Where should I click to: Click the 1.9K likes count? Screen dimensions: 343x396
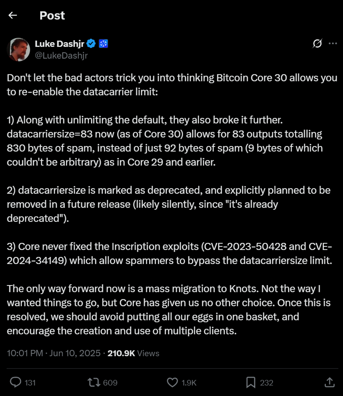pos(189,383)
